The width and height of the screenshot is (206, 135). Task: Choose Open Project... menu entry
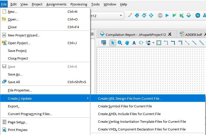click(x=45, y=43)
